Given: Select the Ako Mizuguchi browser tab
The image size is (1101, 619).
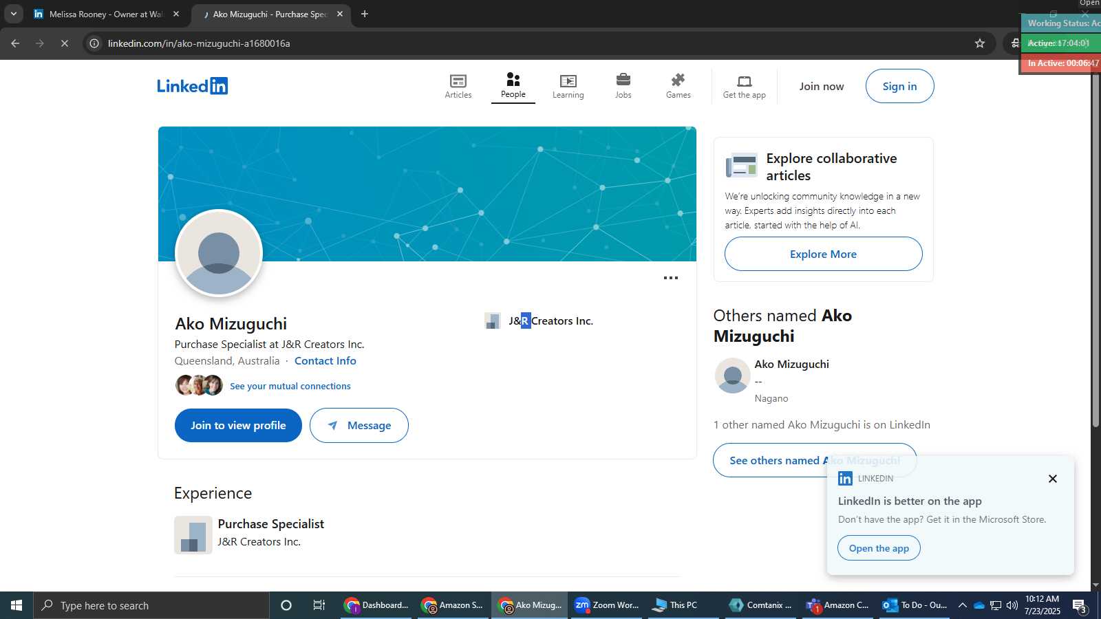Looking at the screenshot, I should tap(270, 14).
